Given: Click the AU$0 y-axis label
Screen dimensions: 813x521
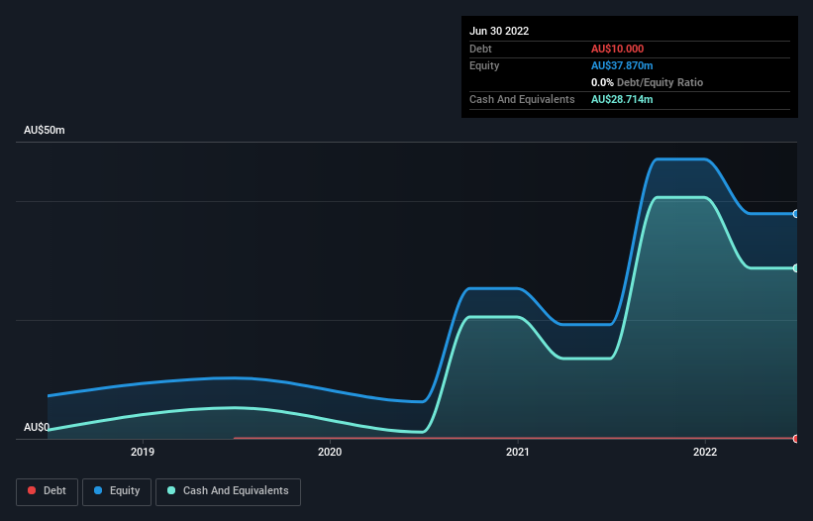Looking at the screenshot, I should 37,427.
